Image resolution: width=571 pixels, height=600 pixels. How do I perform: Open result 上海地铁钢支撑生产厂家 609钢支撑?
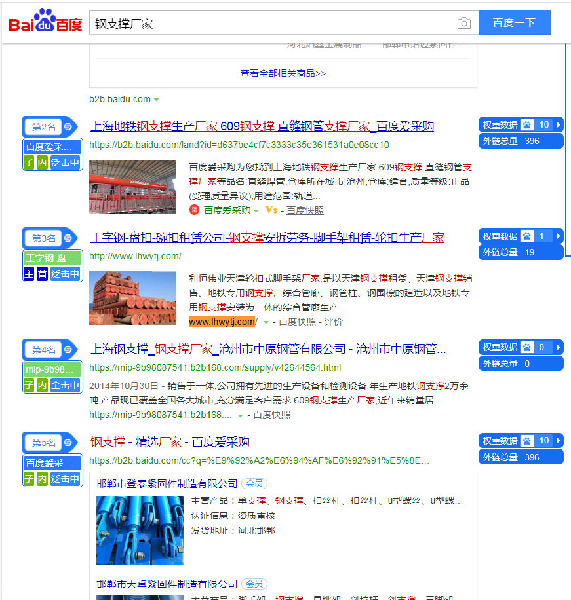pos(262,126)
